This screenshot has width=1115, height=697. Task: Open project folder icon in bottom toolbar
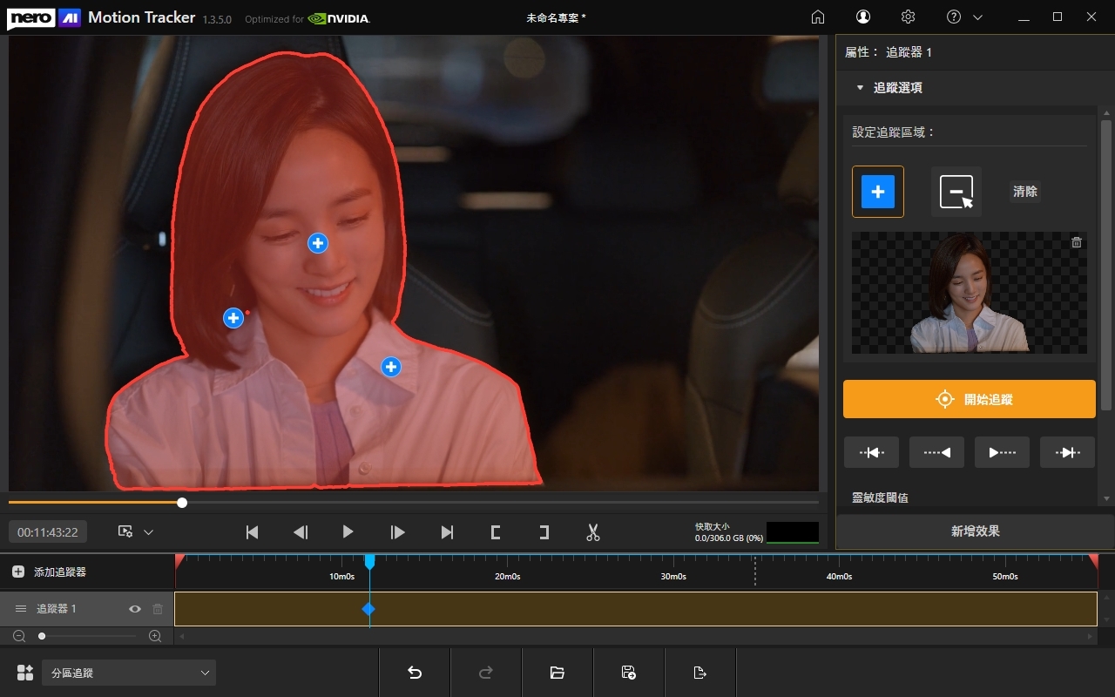point(557,673)
